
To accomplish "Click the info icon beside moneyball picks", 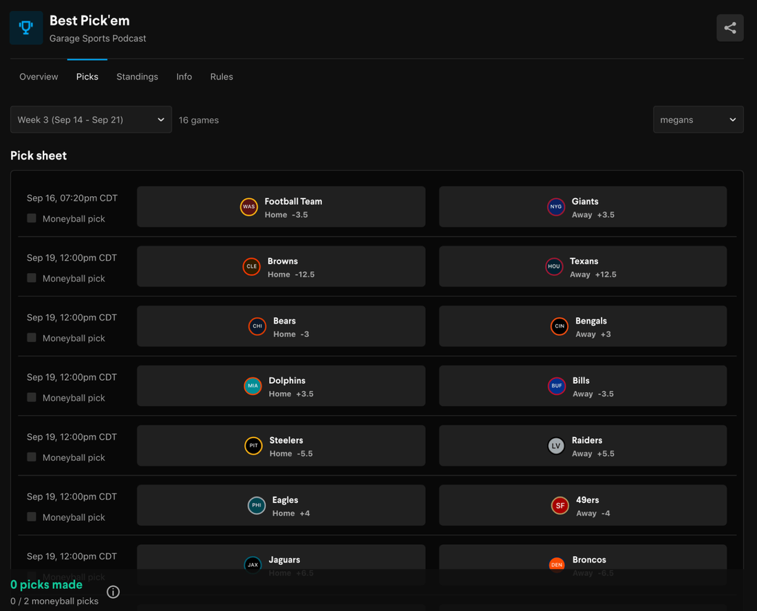I will pos(114,592).
